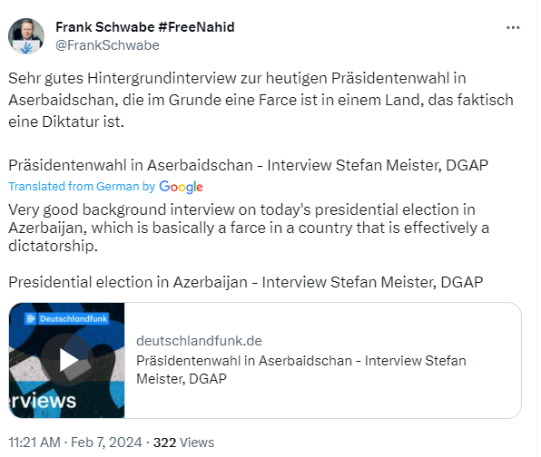Screen dimensions: 541x457
Task: Open the three-dot more options menu
Action: point(513,27)
